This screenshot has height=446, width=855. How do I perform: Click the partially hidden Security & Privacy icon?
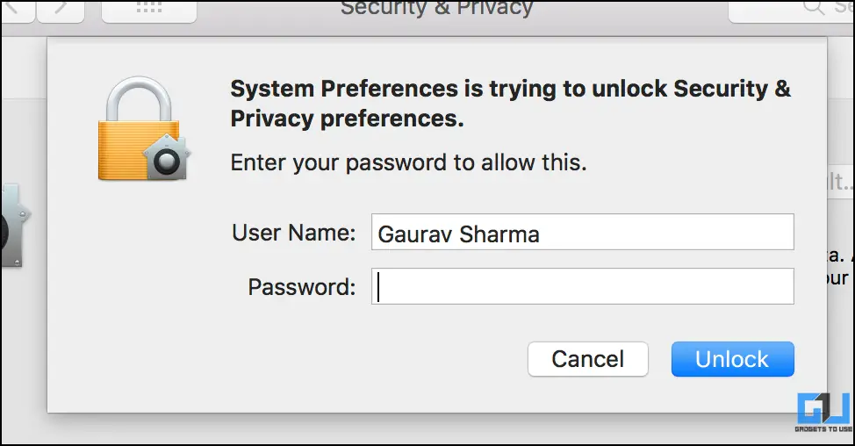pos(14,225)
